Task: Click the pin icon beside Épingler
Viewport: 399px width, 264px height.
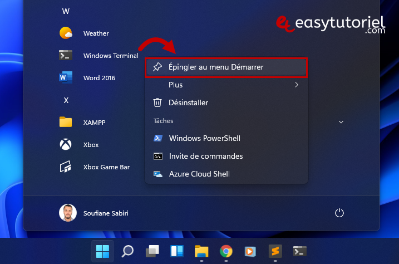Action: click(x=157, y=67)
